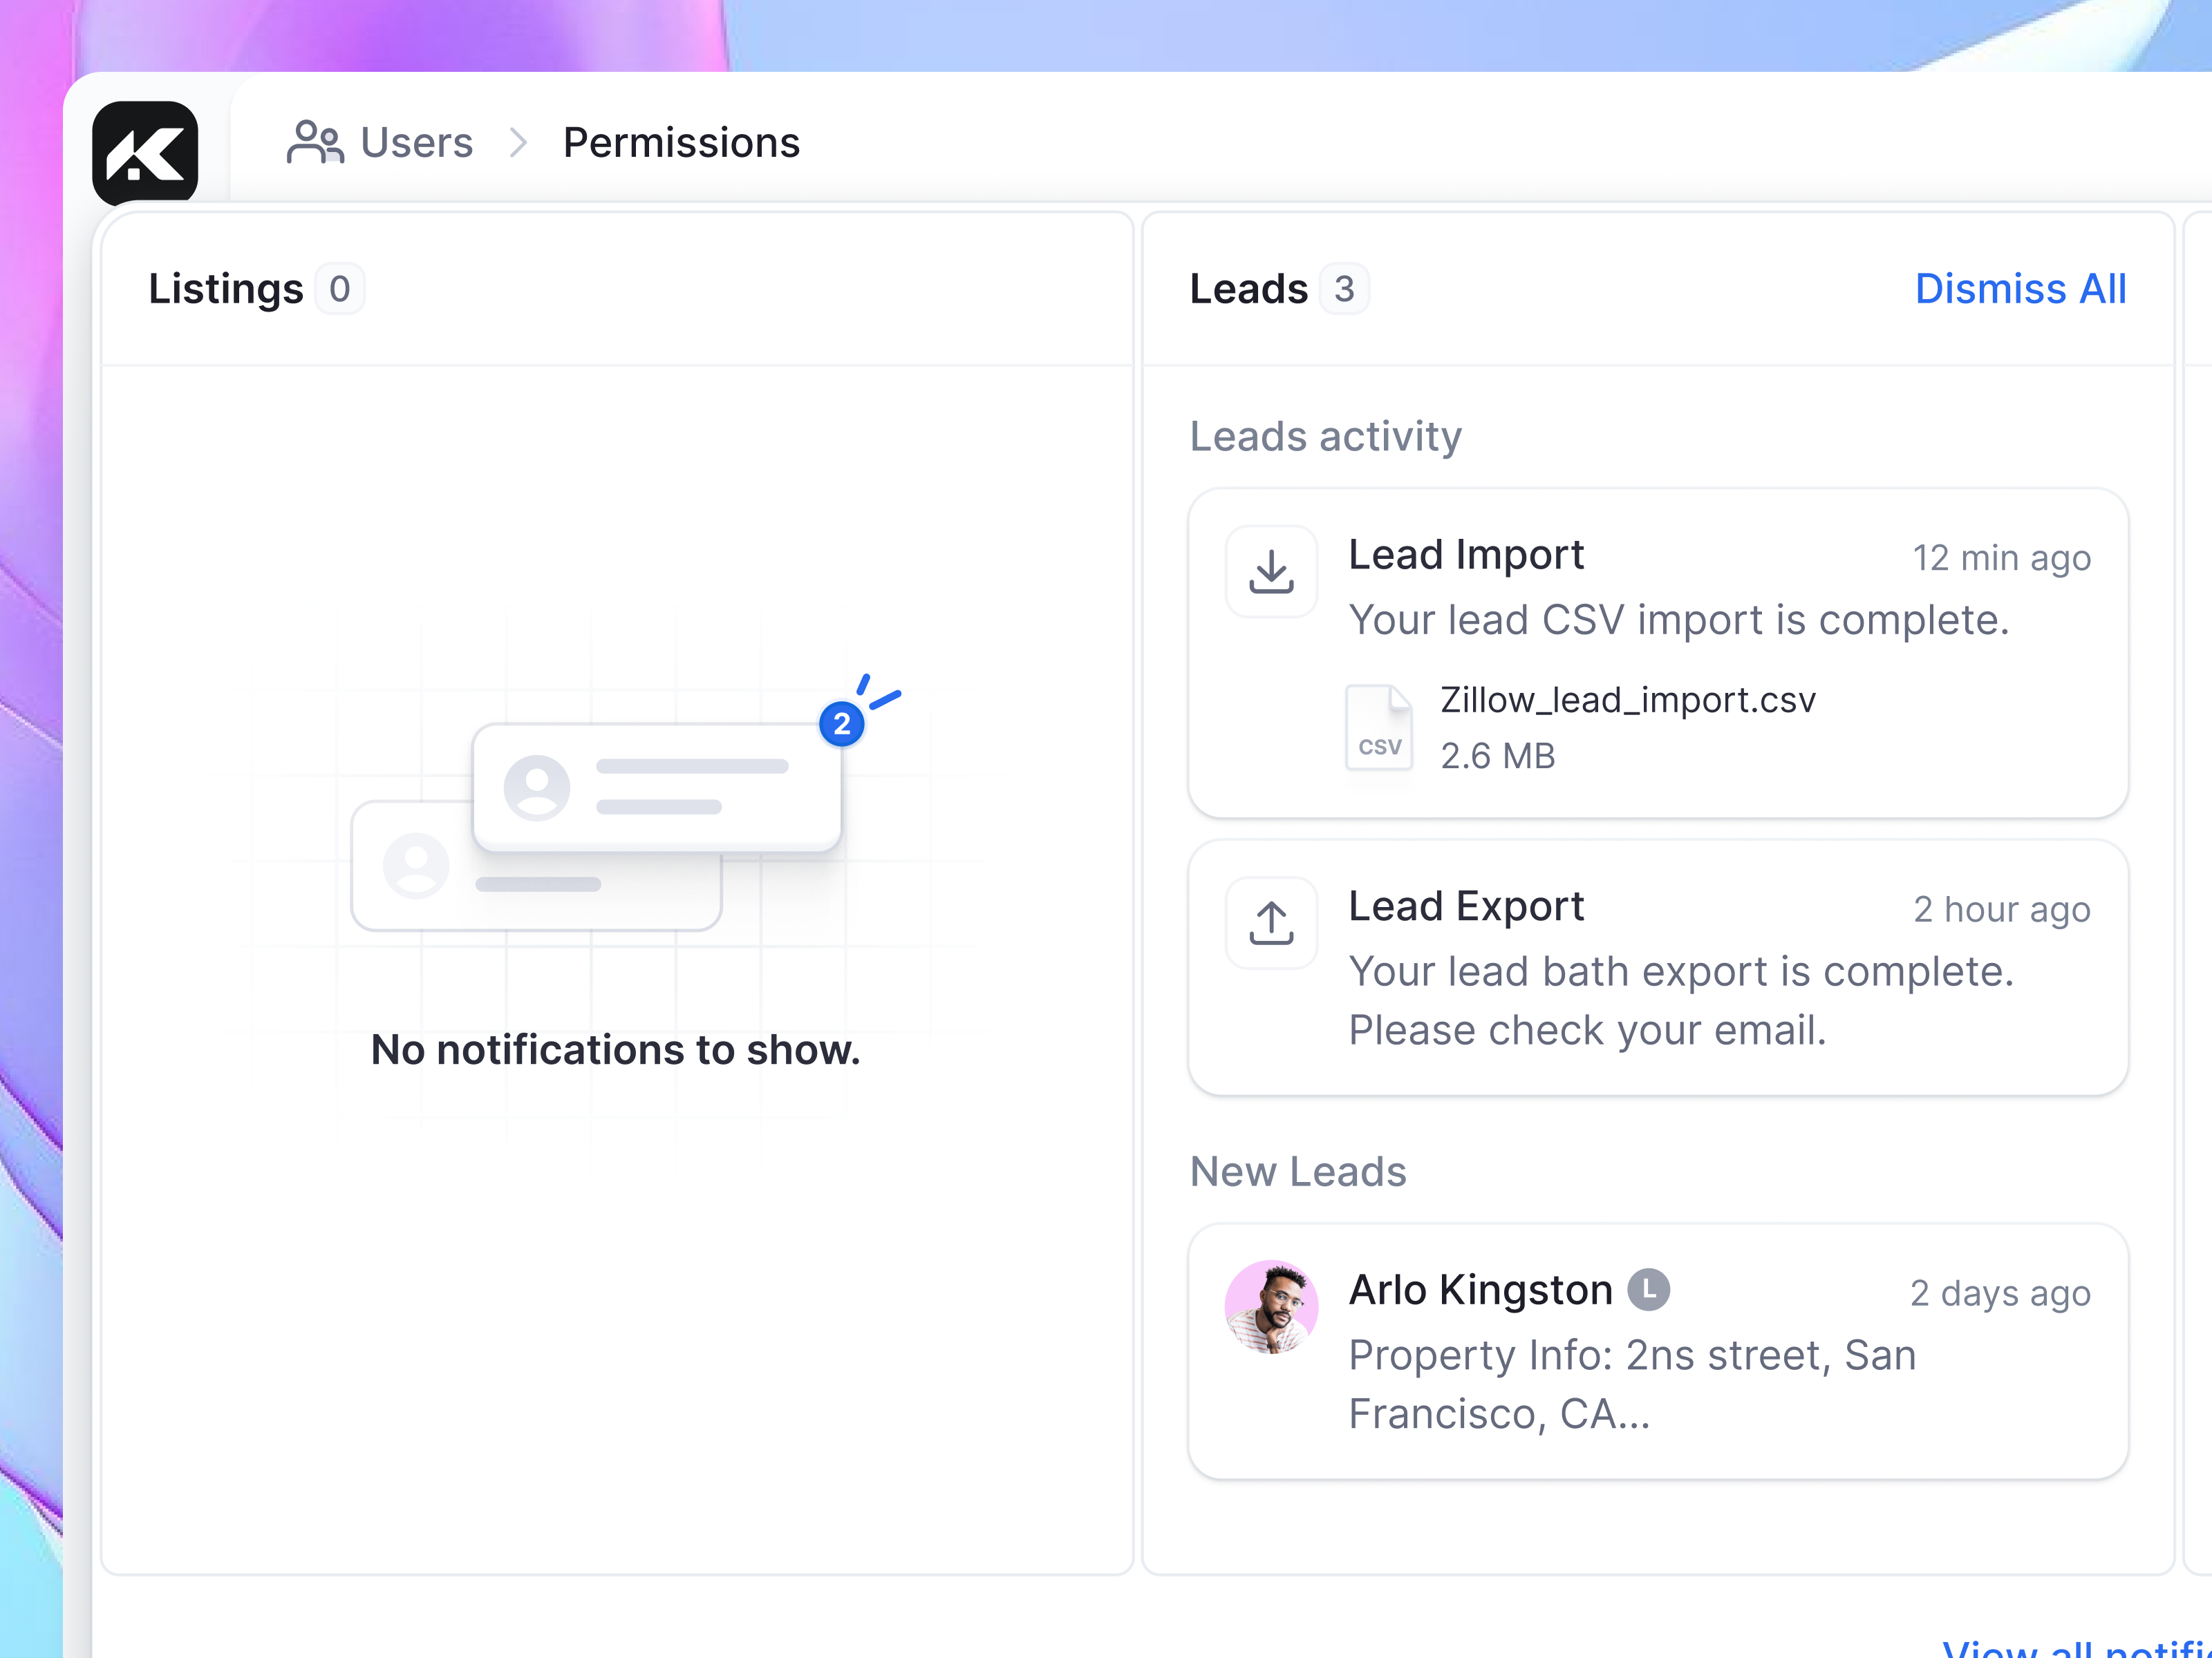Expand the breadcrumb chevron after Users
This screenshot has width=2212, height=1658.
tap(518, 142)
